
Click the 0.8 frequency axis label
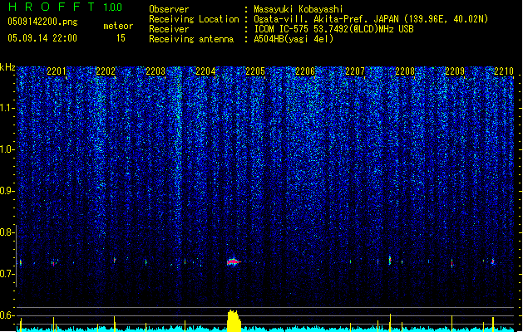pos(7,232)
